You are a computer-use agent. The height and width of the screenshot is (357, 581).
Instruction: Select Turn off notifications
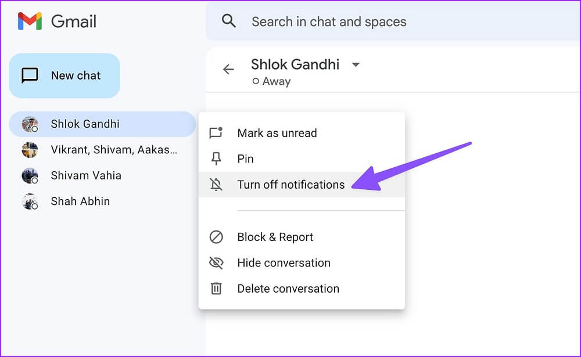pos(302,185)
